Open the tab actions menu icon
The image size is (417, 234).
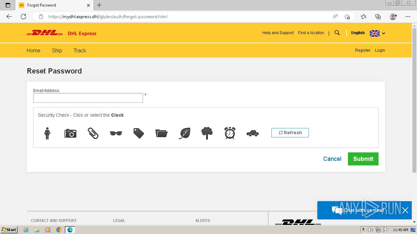pos(8,5)
